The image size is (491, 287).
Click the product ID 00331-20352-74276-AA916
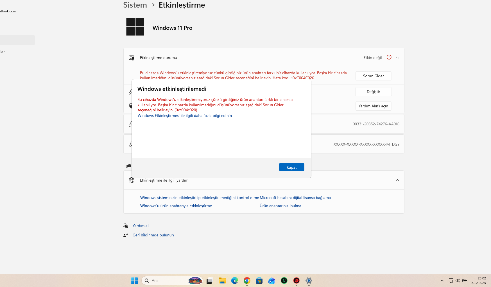click(376, 124)
